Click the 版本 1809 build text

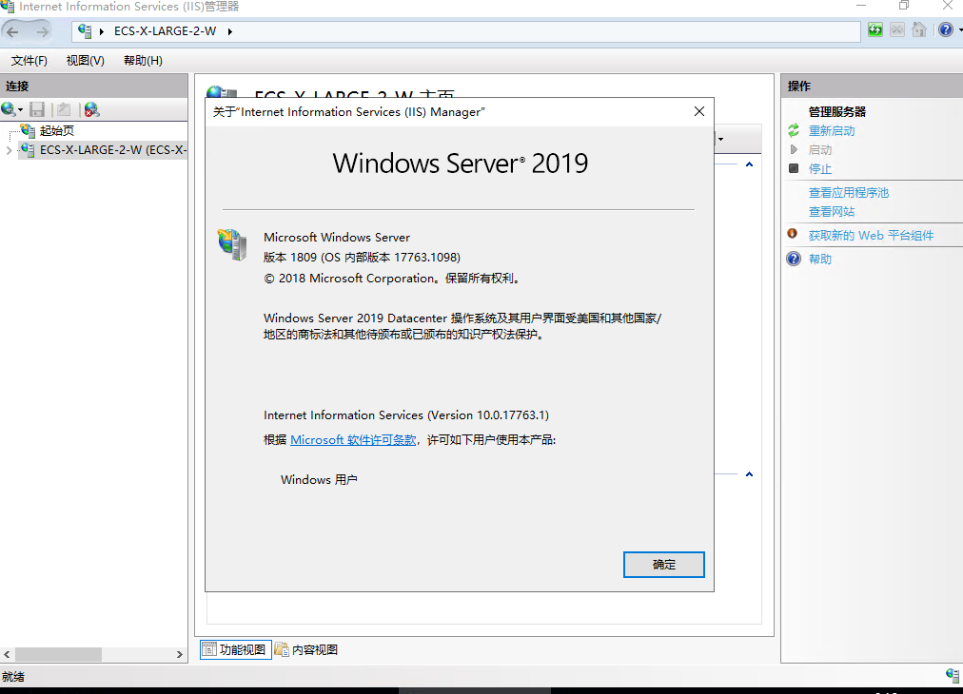click(362, 258)
